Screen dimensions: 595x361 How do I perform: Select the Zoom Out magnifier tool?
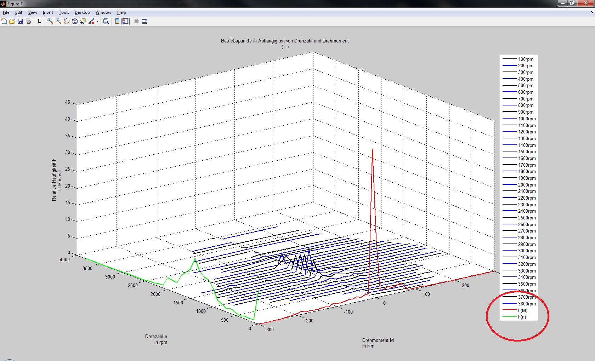[58, 22]
